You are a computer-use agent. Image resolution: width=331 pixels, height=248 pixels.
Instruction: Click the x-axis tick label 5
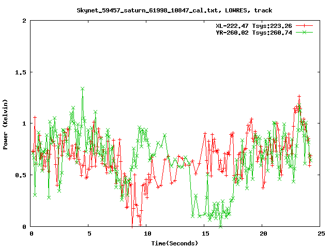click(89, 234)
